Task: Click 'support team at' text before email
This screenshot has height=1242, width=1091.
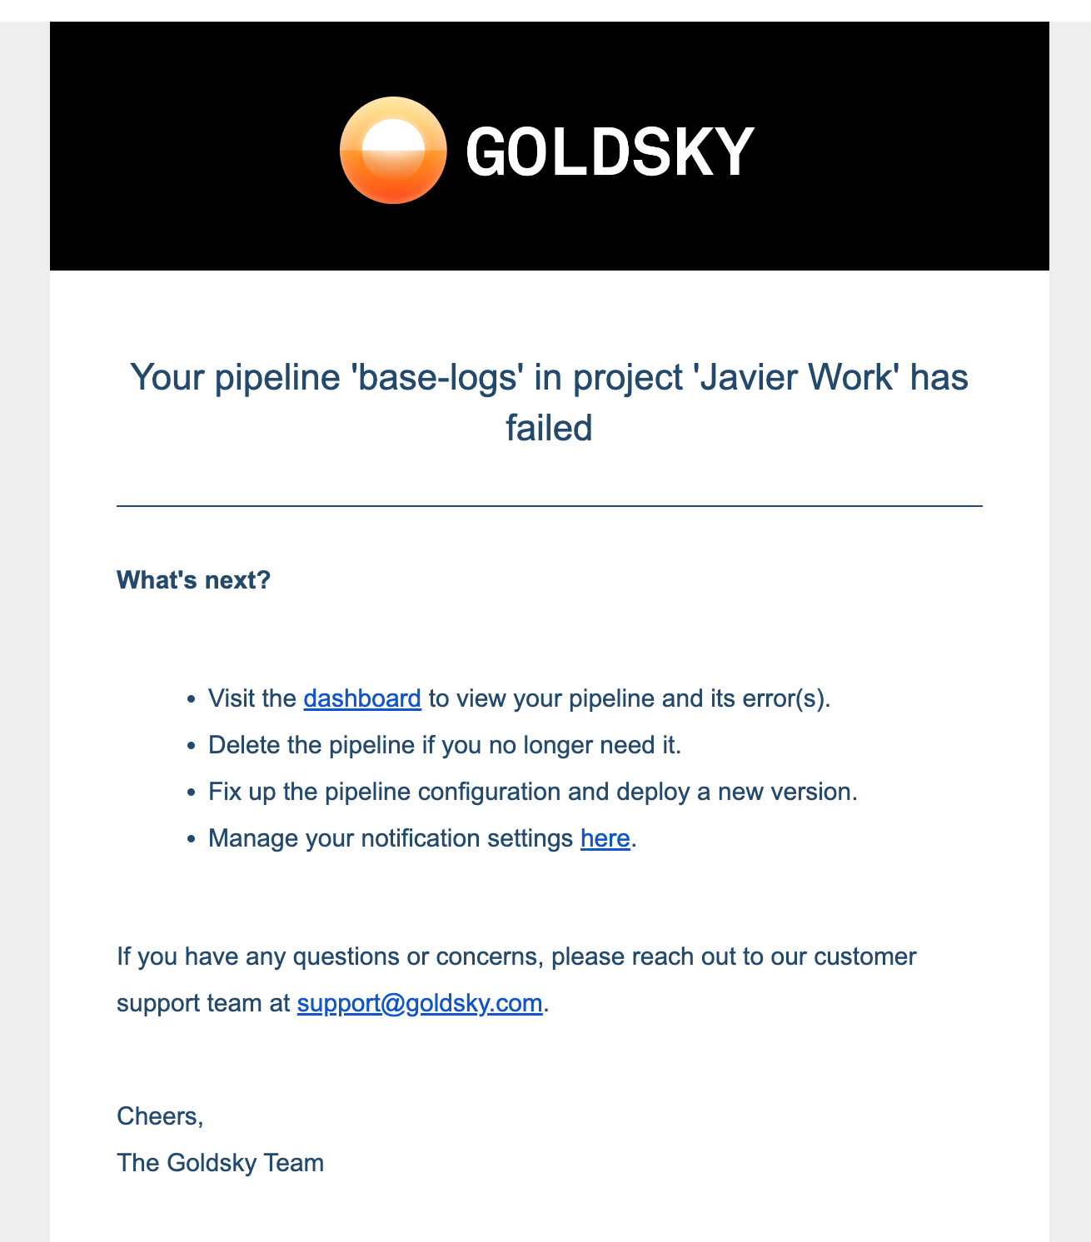Action: (x=203, y=1002)
